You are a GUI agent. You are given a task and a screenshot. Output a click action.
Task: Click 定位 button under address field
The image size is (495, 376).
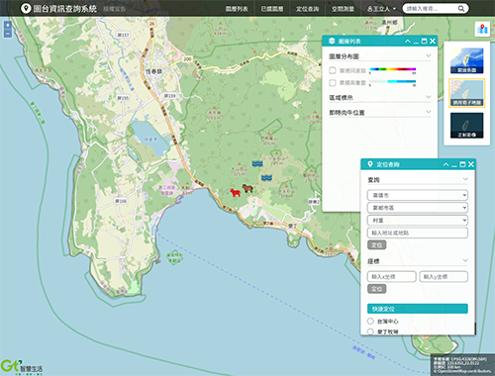pos(376,244)
